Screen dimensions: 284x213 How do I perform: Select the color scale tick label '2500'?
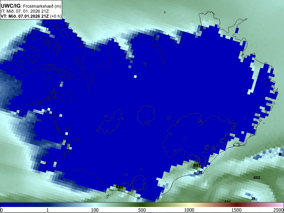(279, 210)
